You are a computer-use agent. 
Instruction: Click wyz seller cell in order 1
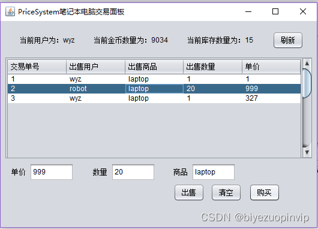click(96, 79)
